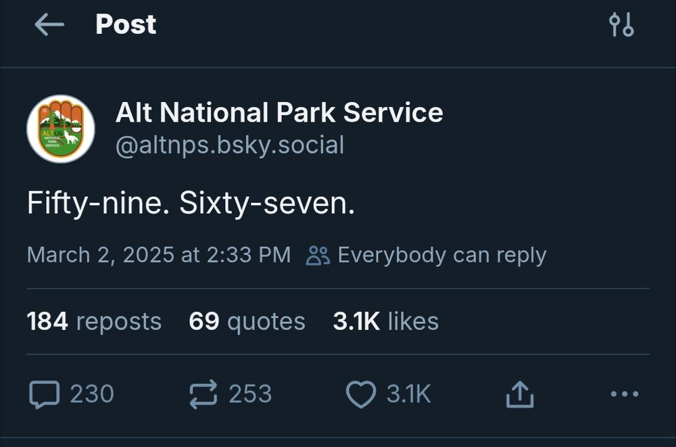Click the Everybody can reply people icon
The width and height of the screenshot is (676, 447).
[x=318, y=255]
